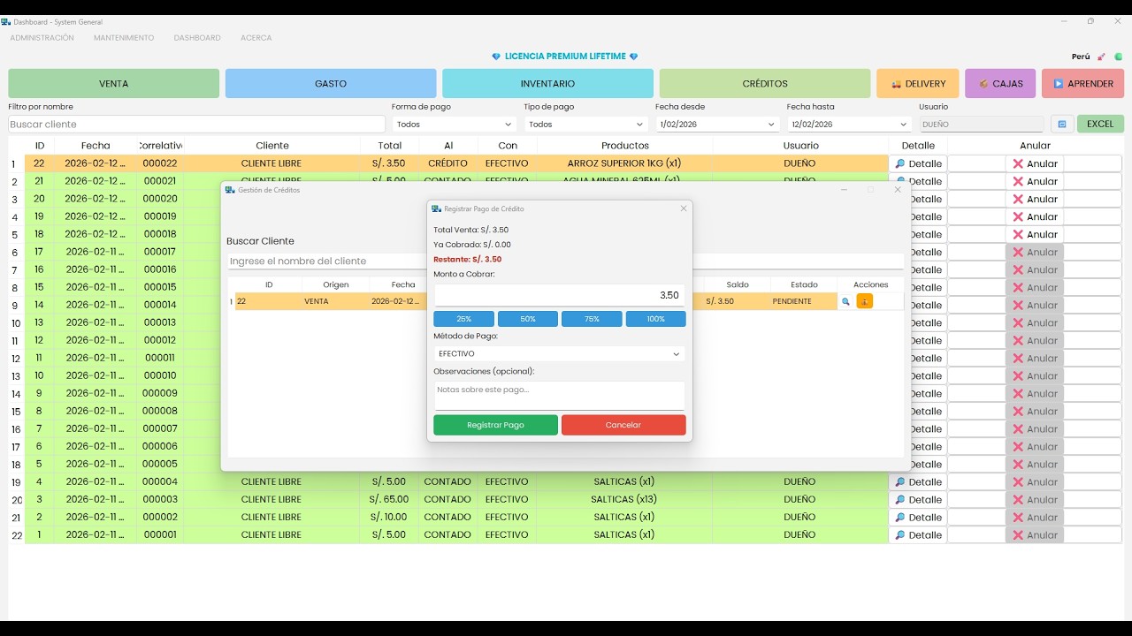
Task: Click the S/. 65.00 total cell
Action: click(389, 500)
